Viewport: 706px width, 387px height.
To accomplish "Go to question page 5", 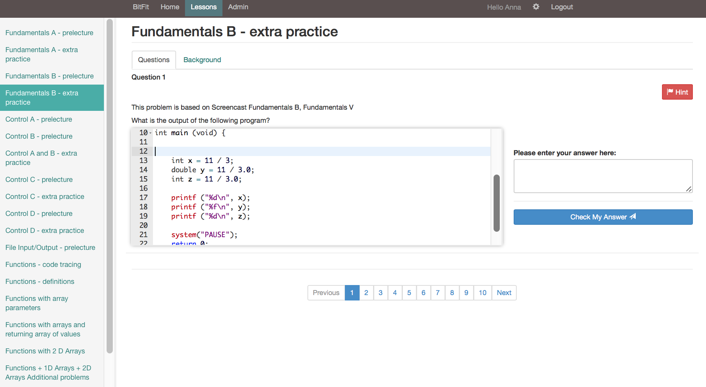I will [409, 293].
